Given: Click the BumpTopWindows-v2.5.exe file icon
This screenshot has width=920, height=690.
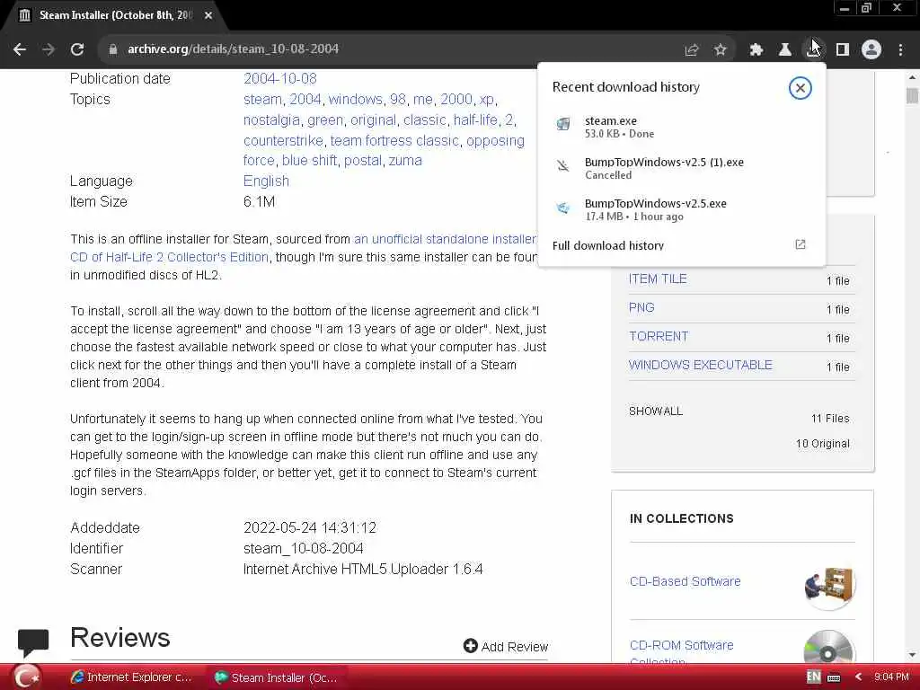Looking at the screenshot, I should pyautogui.click(x=563, y=208).
